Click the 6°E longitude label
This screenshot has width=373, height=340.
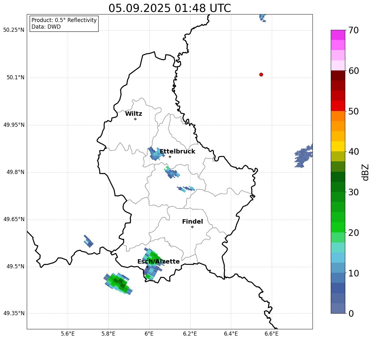[149, 334]
